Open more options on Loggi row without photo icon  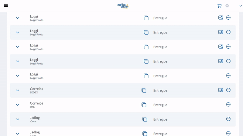[228, 76]
